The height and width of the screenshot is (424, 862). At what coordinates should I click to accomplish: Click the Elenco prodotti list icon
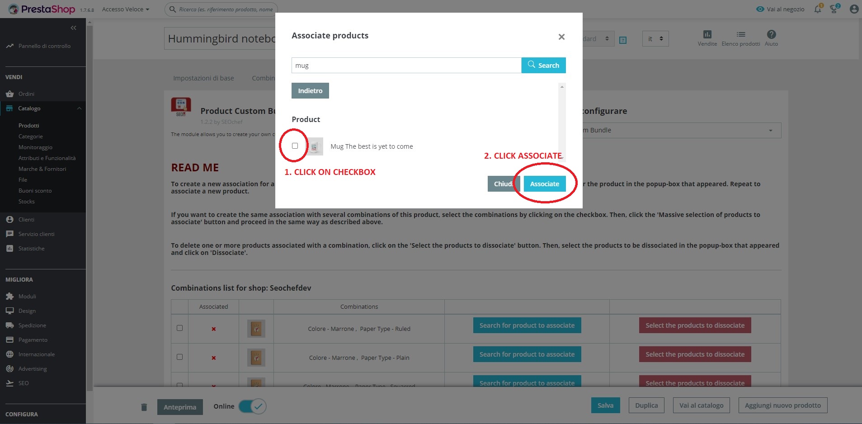(740, 35)
